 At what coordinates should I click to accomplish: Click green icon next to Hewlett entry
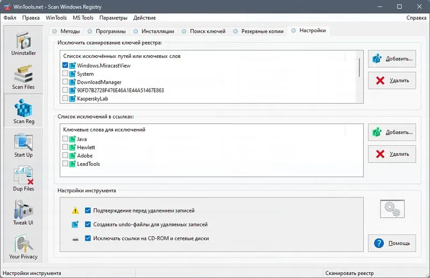pyautogui.click(x=73, y=147)
